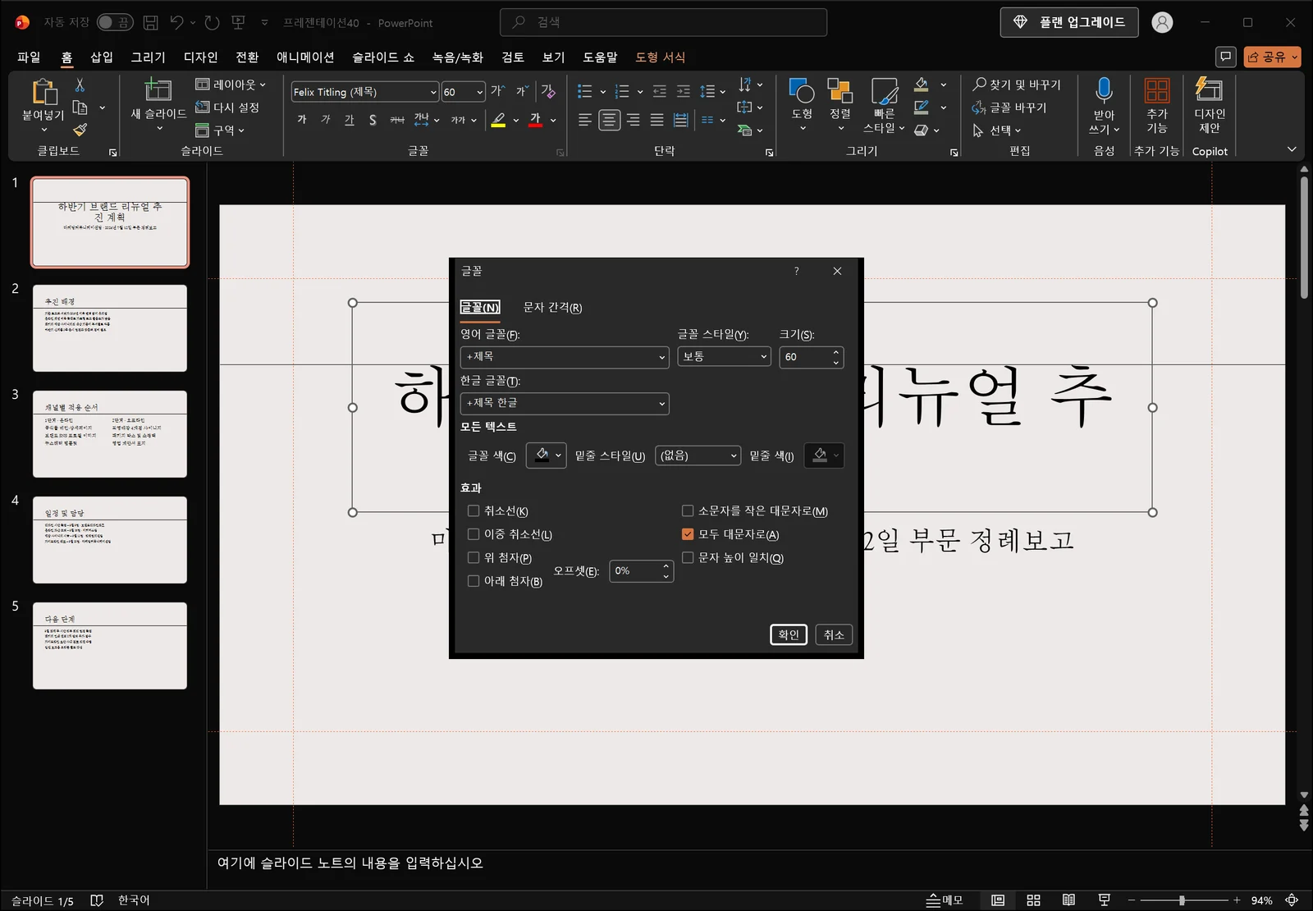This screenshot has height=911, width=1313.
Task: Open the Latin font (영어 글꼴) dropdown
Action: tap(565, 357)
